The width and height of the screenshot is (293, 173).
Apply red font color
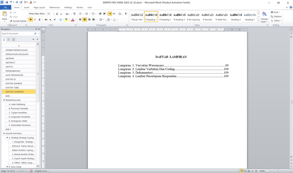(x=73, y=20)
